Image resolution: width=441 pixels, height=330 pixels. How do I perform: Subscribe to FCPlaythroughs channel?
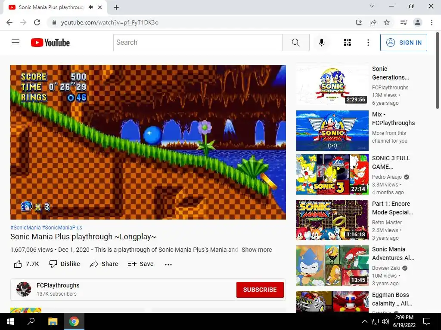pyautogui.click(x=260, y=290)
